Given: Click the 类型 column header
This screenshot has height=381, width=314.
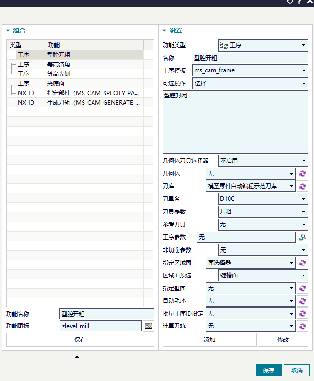Looking at the screenshot, I should [26, 45].
